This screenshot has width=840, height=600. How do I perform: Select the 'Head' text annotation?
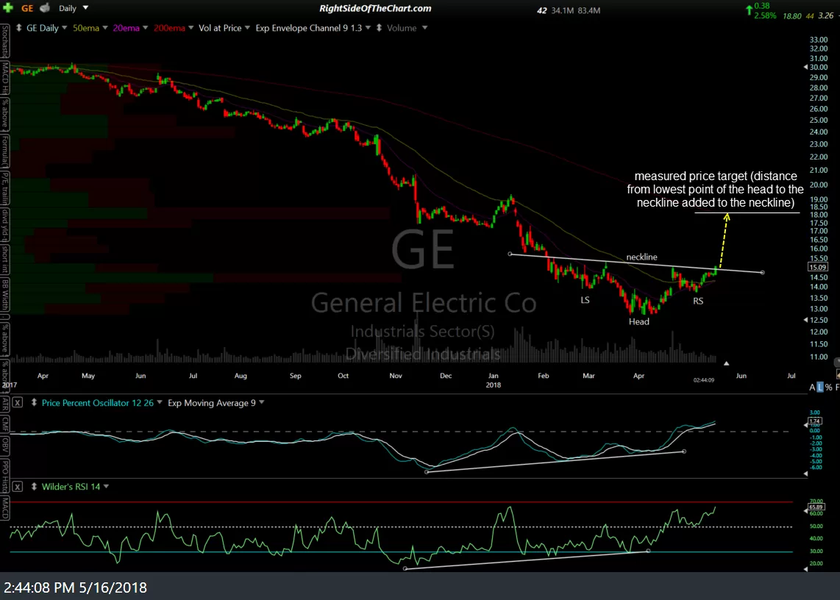click(x=639, y=321)
